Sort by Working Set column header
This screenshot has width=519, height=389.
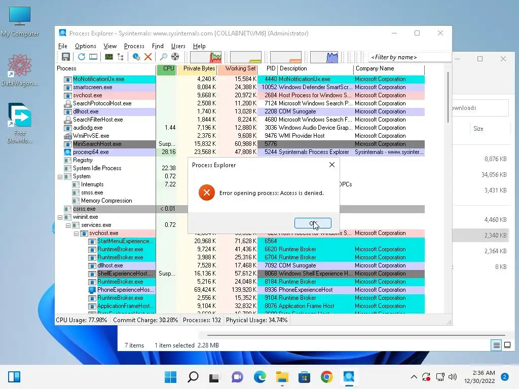coord(238,68)
